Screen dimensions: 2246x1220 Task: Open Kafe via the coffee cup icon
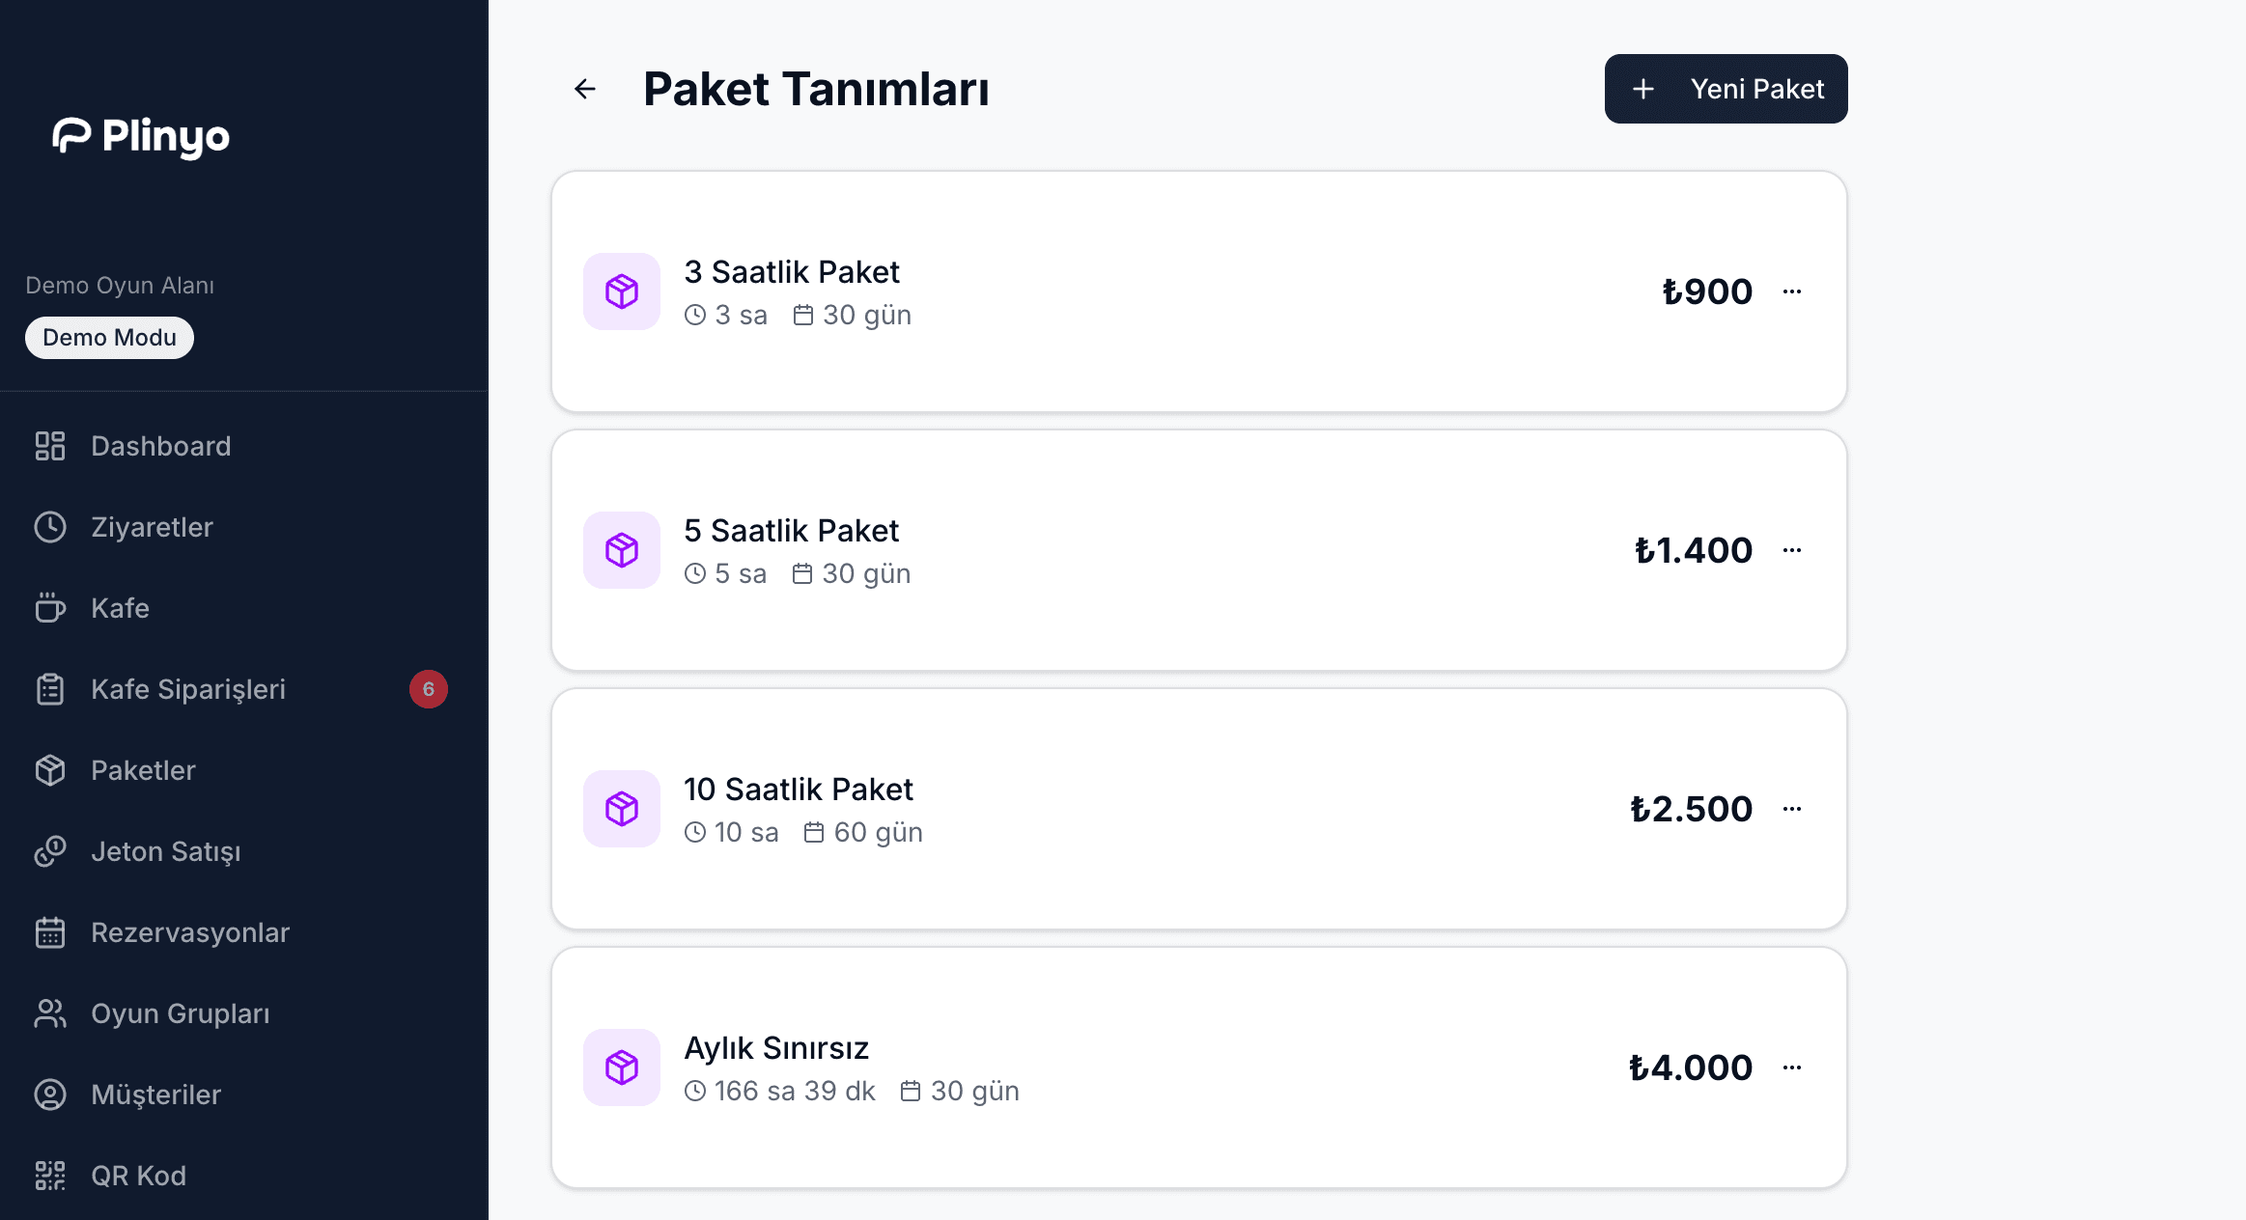pyautogui.click(x=49, y=608)
